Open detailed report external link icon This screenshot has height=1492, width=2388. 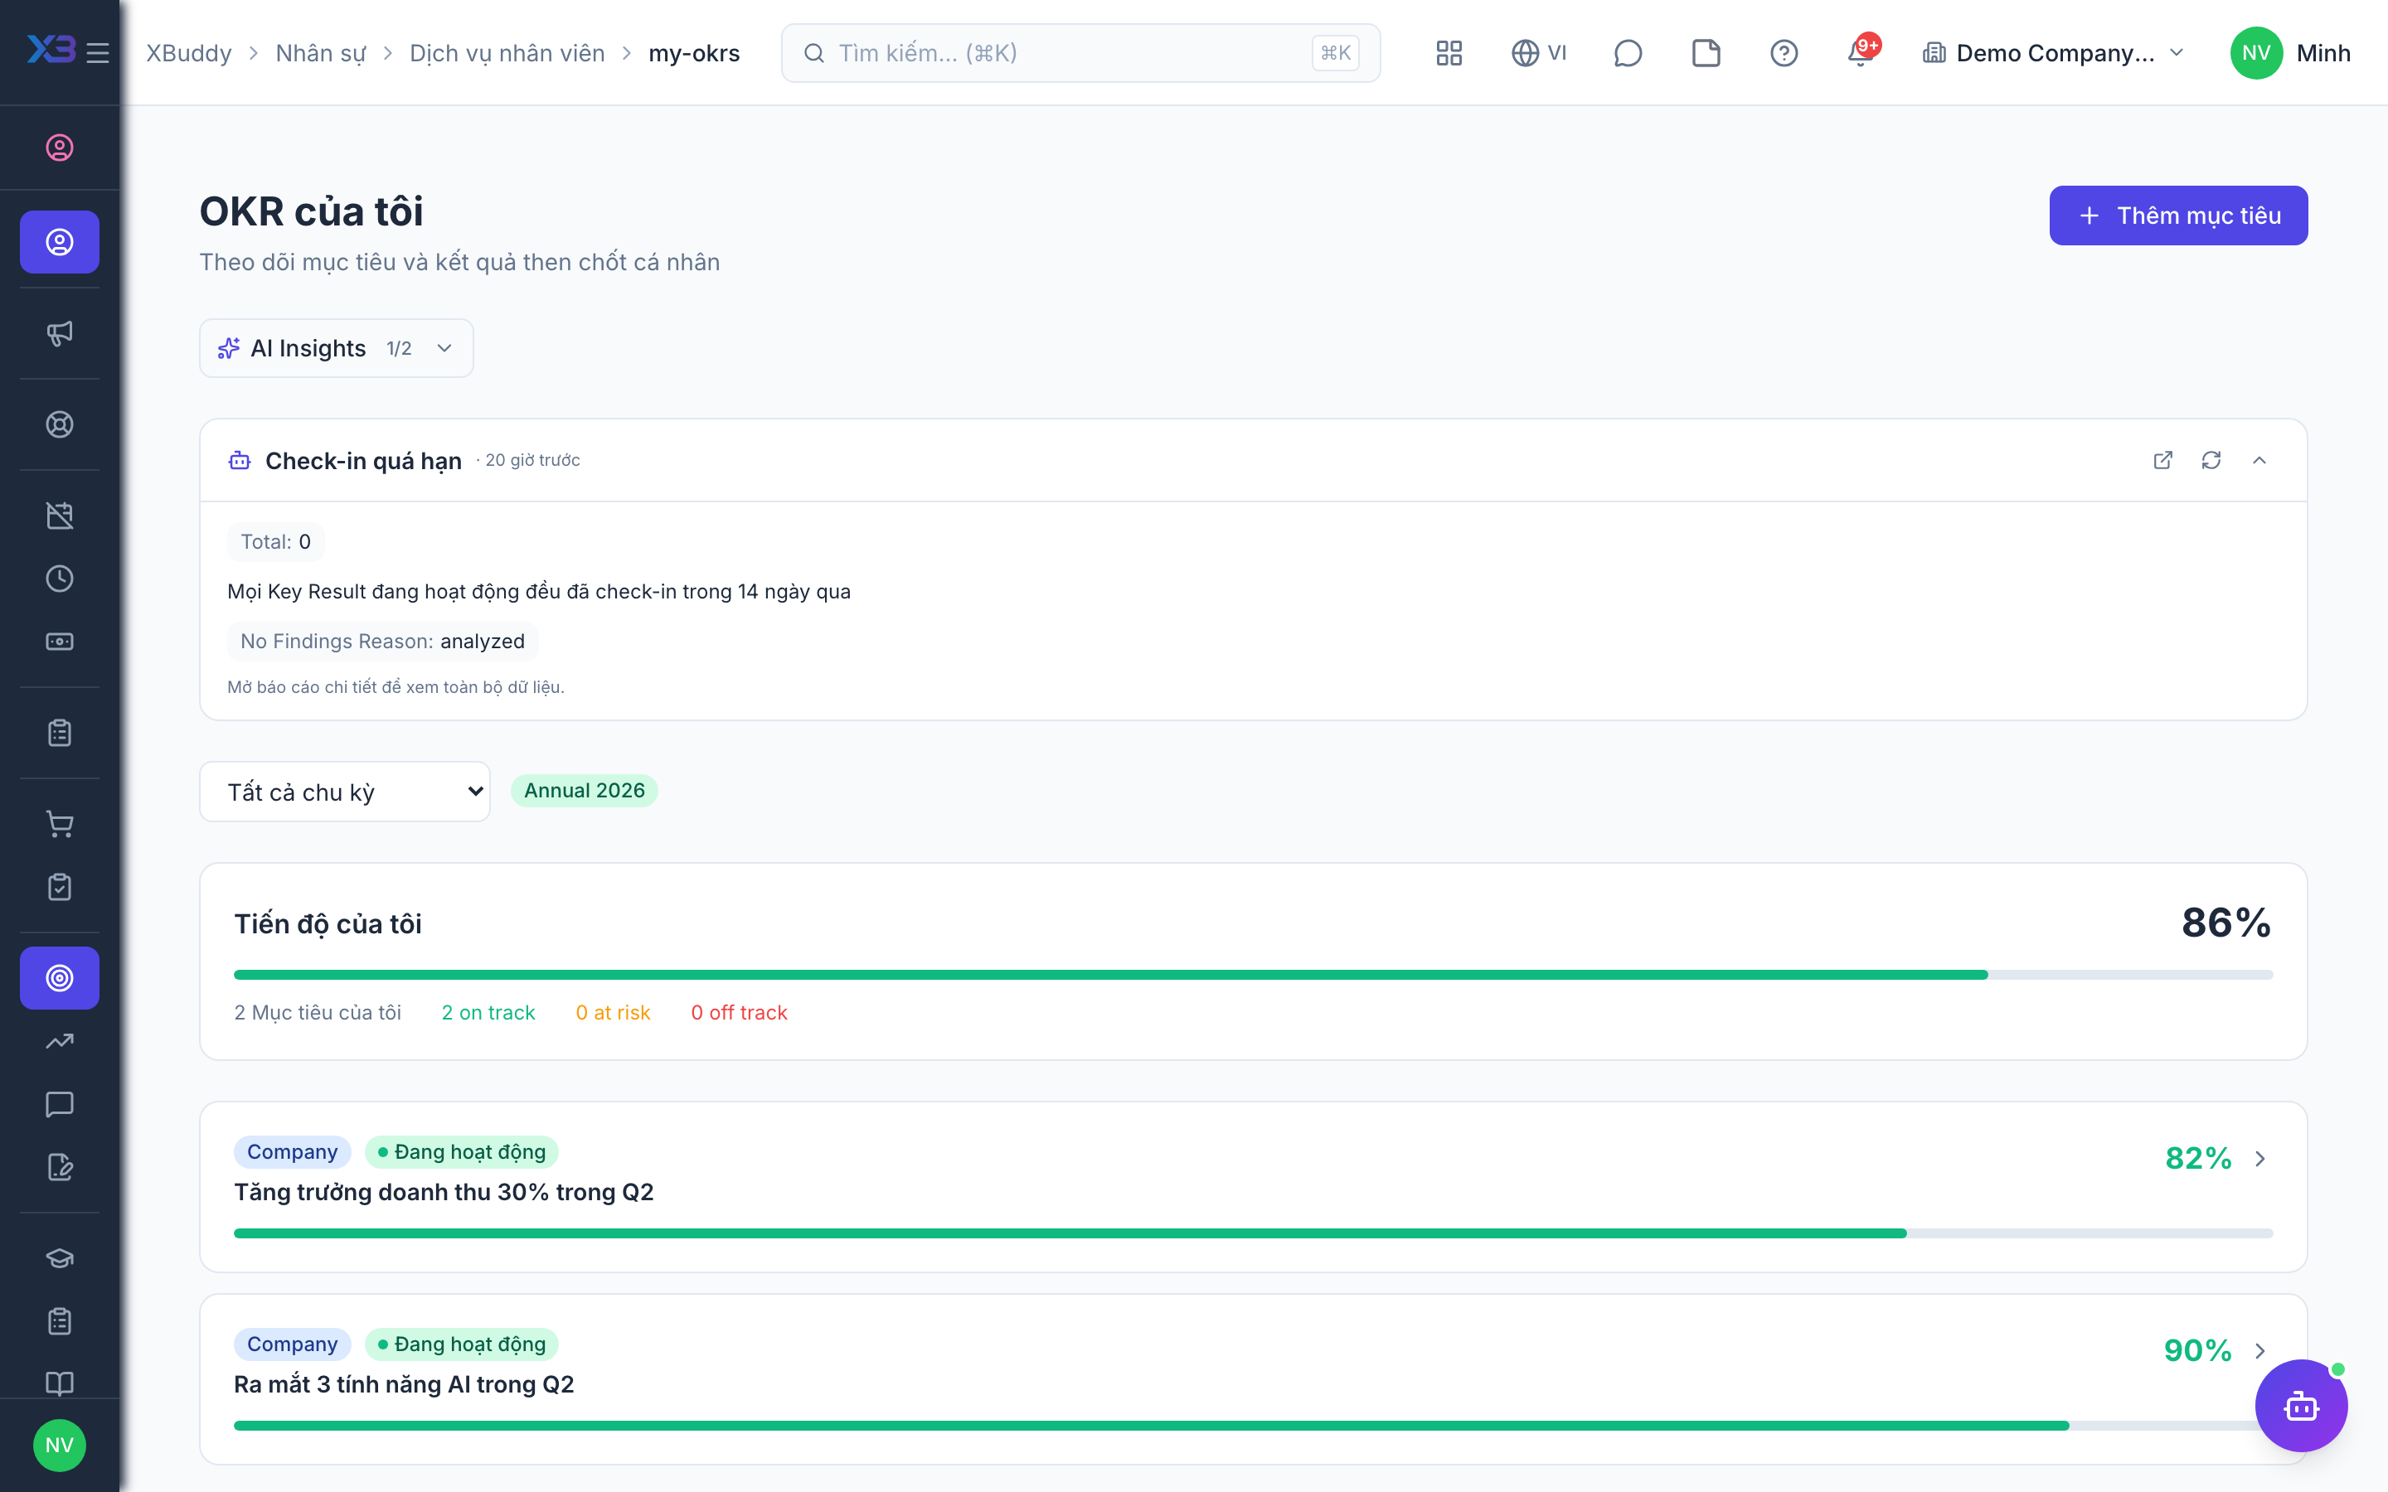(2163, 460)
